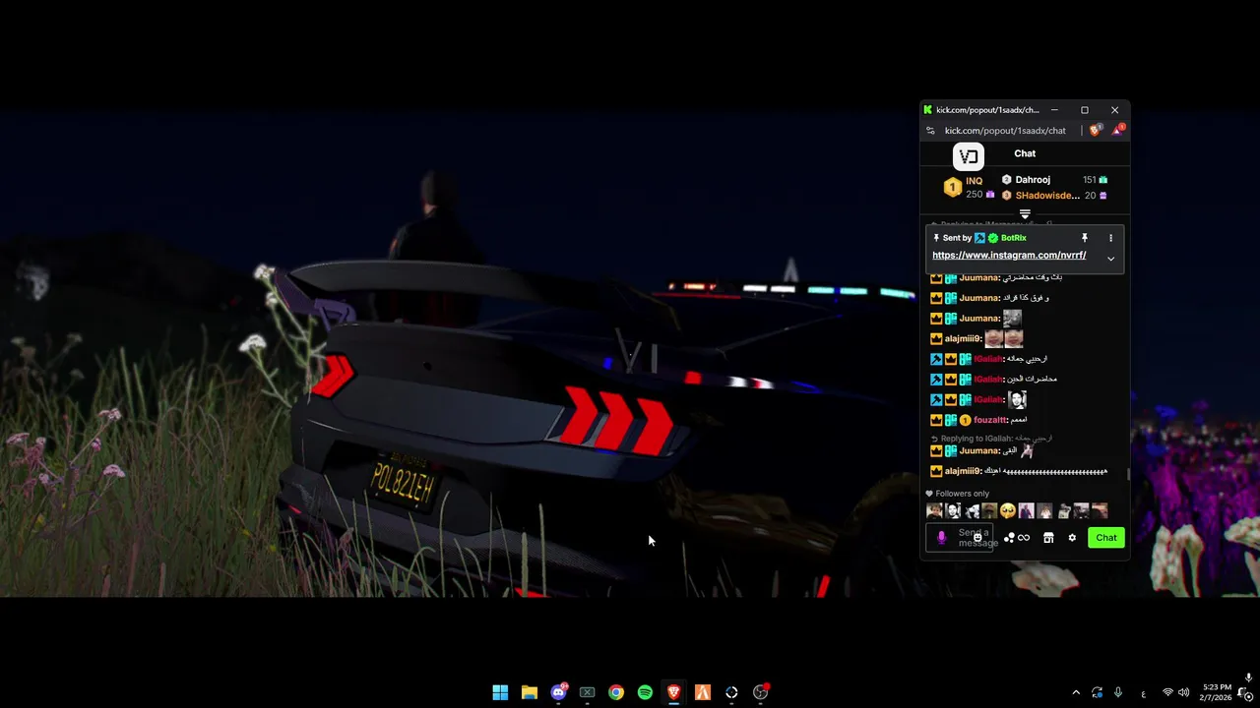Click the chat scrollbar thumb
The height and width of the screenshot is (708, 1260).
pos(1127,475)
